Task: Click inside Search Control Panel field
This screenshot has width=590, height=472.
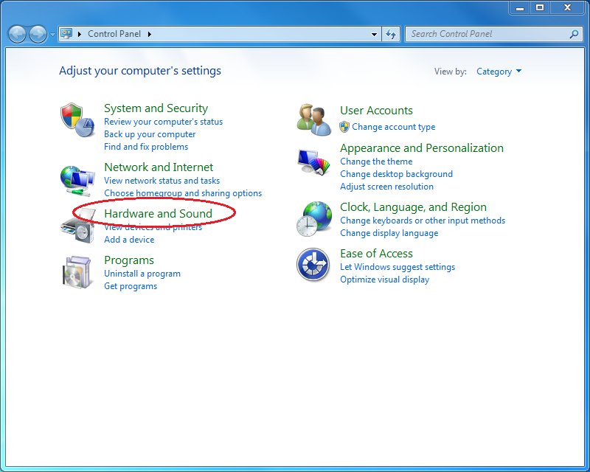Action: point(487,34)
